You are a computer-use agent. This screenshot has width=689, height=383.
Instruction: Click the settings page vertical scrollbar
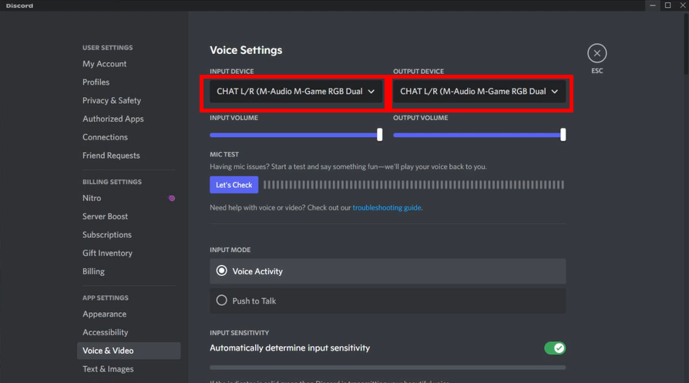pos(687,44)
